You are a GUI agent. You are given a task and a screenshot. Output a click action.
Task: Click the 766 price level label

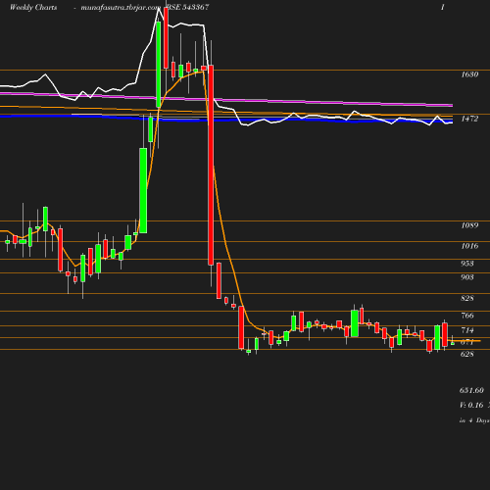[x=467, y=316]
